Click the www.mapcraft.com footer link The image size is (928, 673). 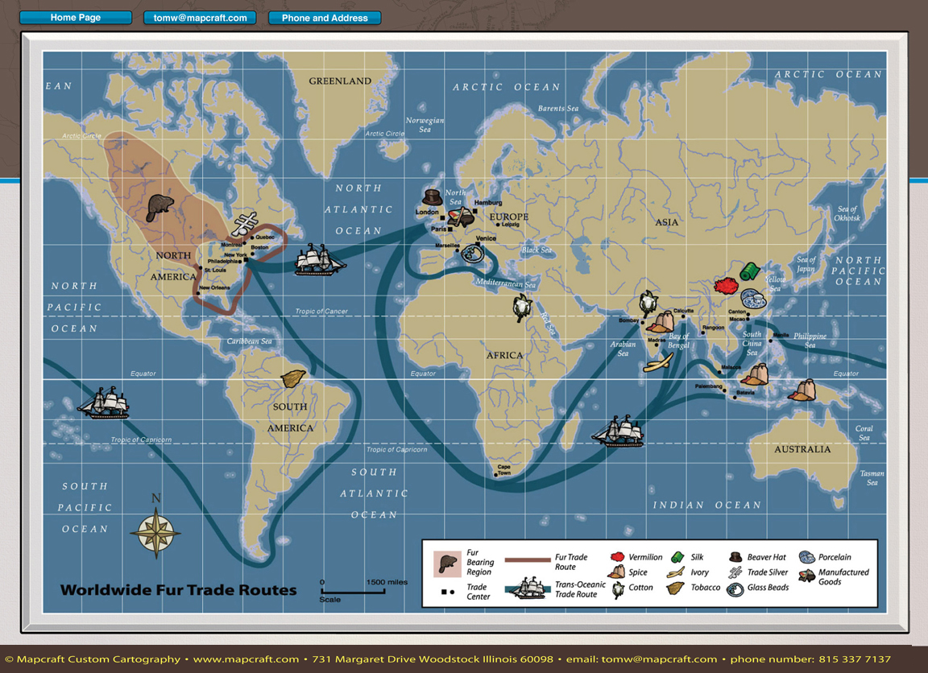tap(246, 659)
